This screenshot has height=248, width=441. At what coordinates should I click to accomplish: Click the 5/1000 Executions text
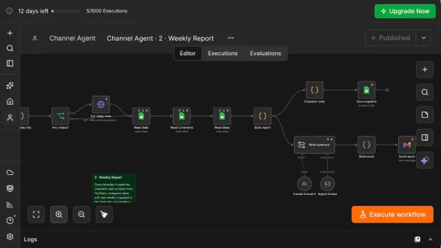coord(107,11)
